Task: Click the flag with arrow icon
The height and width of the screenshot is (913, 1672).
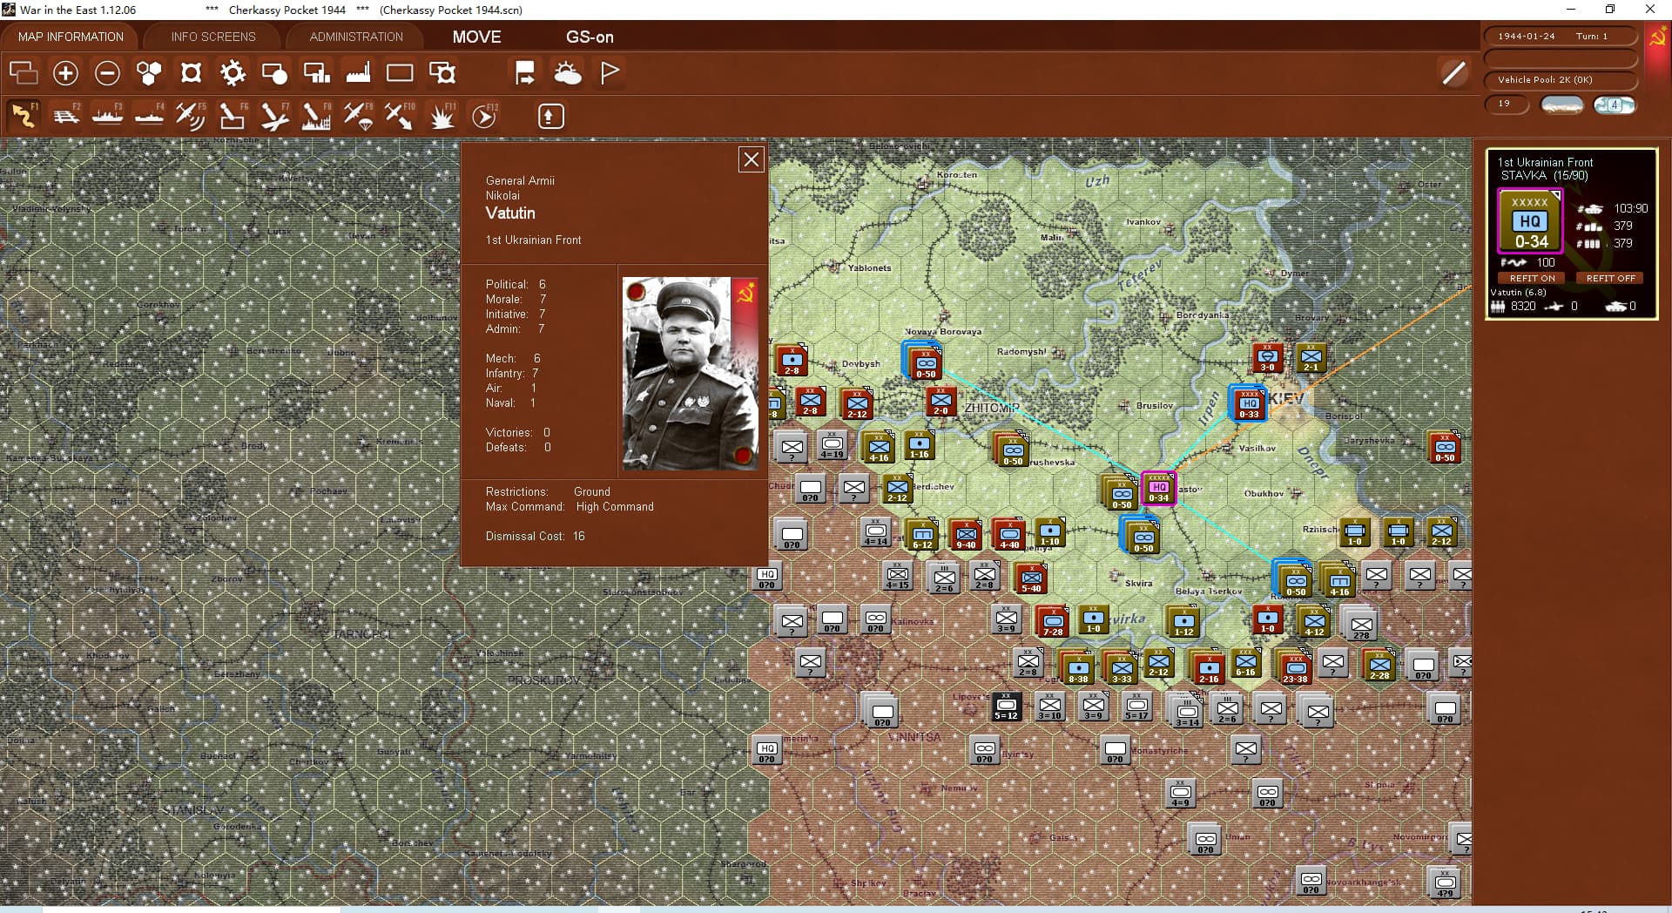Action: (x=525, y=72)
